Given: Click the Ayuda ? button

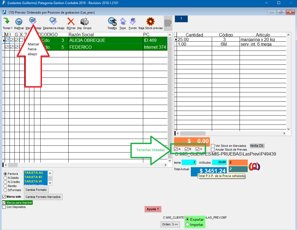Looking at the screenshot, I should click(x=153, y=209).
